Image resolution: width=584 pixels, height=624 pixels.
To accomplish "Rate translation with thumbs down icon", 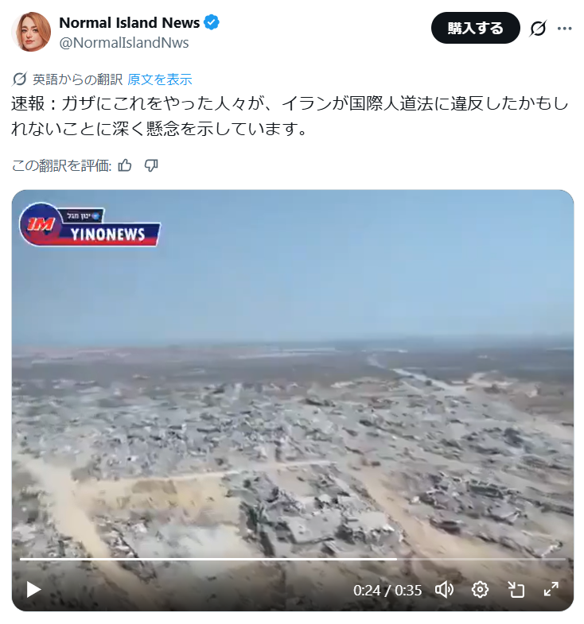I will 151,165.
